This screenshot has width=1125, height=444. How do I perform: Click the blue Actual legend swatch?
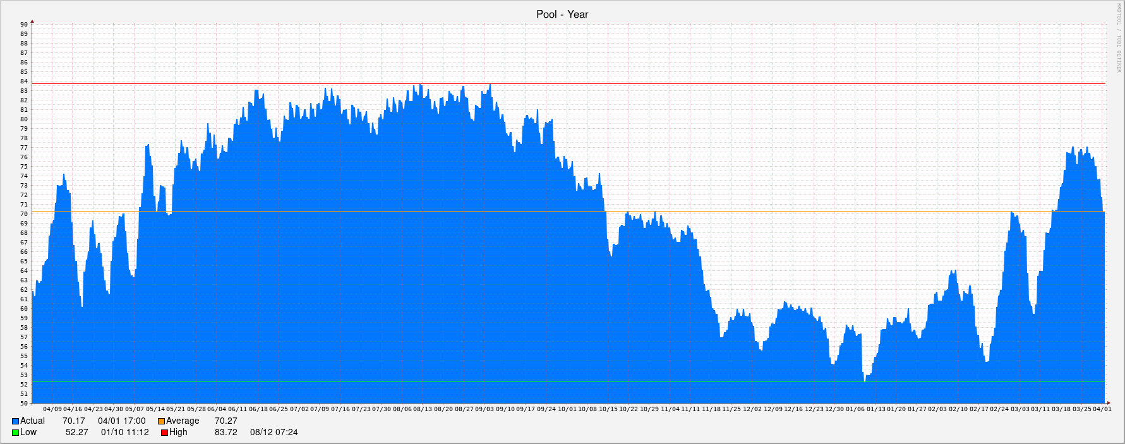[15, 421]
